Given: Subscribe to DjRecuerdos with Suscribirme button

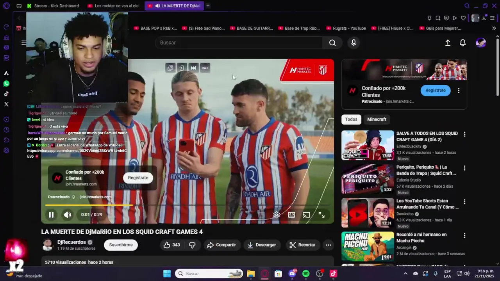Looking at the screenshot, I should 121,245.
